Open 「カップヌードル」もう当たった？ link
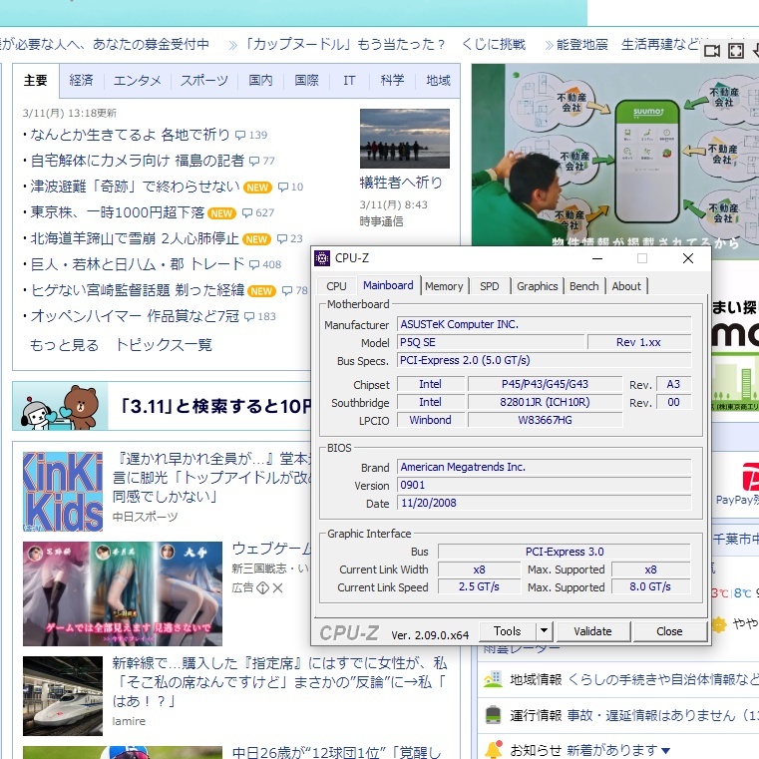This screenshot has height=759, width=759. [x=343, y=45]
